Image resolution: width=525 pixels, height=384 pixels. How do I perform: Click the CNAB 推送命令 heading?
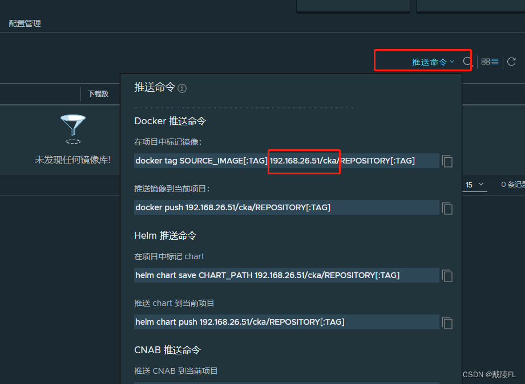click(167, 350)
